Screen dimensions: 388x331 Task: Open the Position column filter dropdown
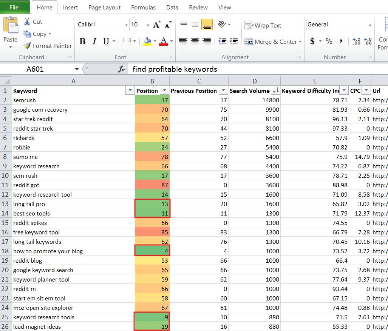[164, 91]
